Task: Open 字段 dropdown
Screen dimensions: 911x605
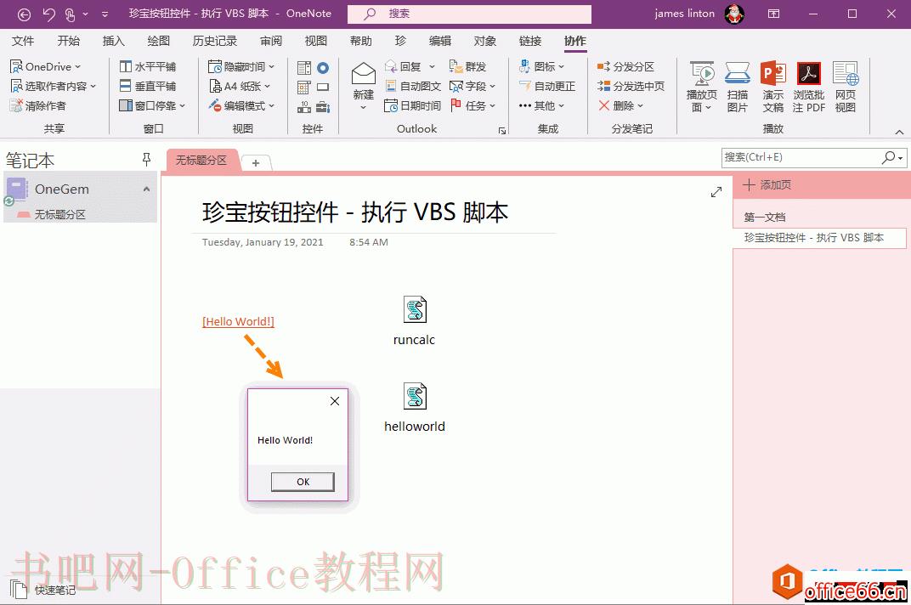Action: pos(472,86)
